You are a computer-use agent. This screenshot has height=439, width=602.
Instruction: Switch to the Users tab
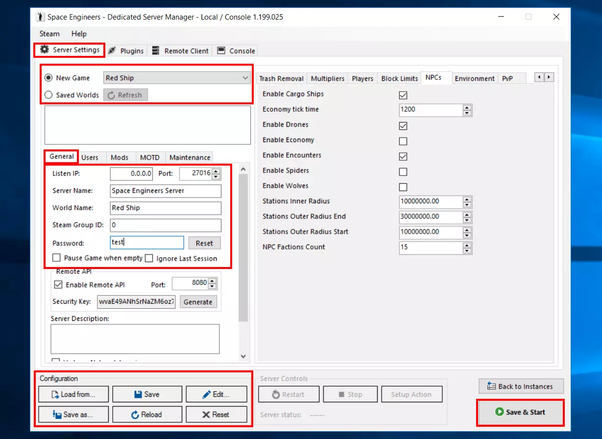pyautogui.click(x=90, y=157)
